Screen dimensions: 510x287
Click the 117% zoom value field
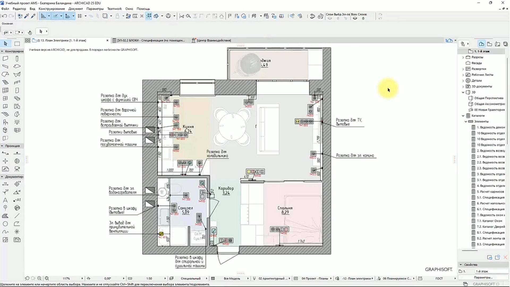tap(66, 278)
